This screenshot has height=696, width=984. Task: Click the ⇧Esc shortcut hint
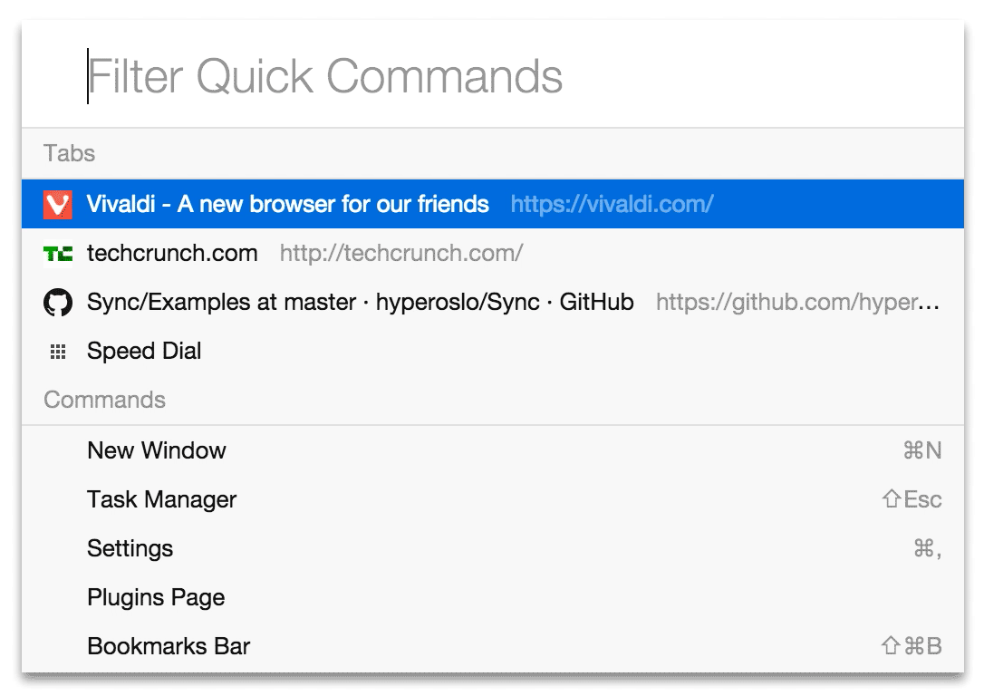coord(912,499)
